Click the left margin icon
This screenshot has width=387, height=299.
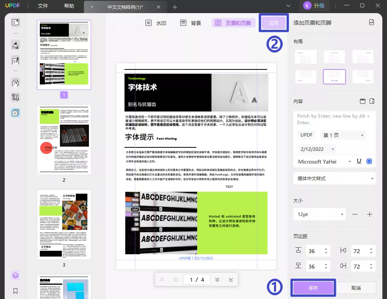click(x=343, y=250)
